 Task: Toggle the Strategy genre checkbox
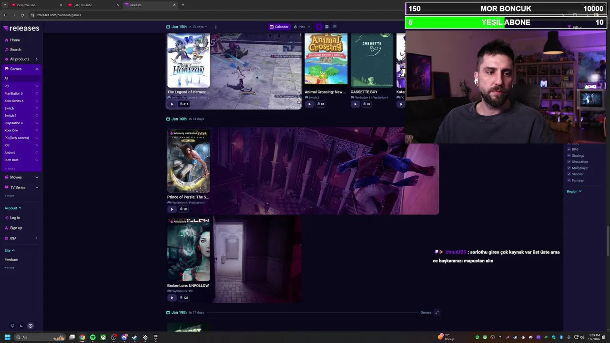coord(569,156)
